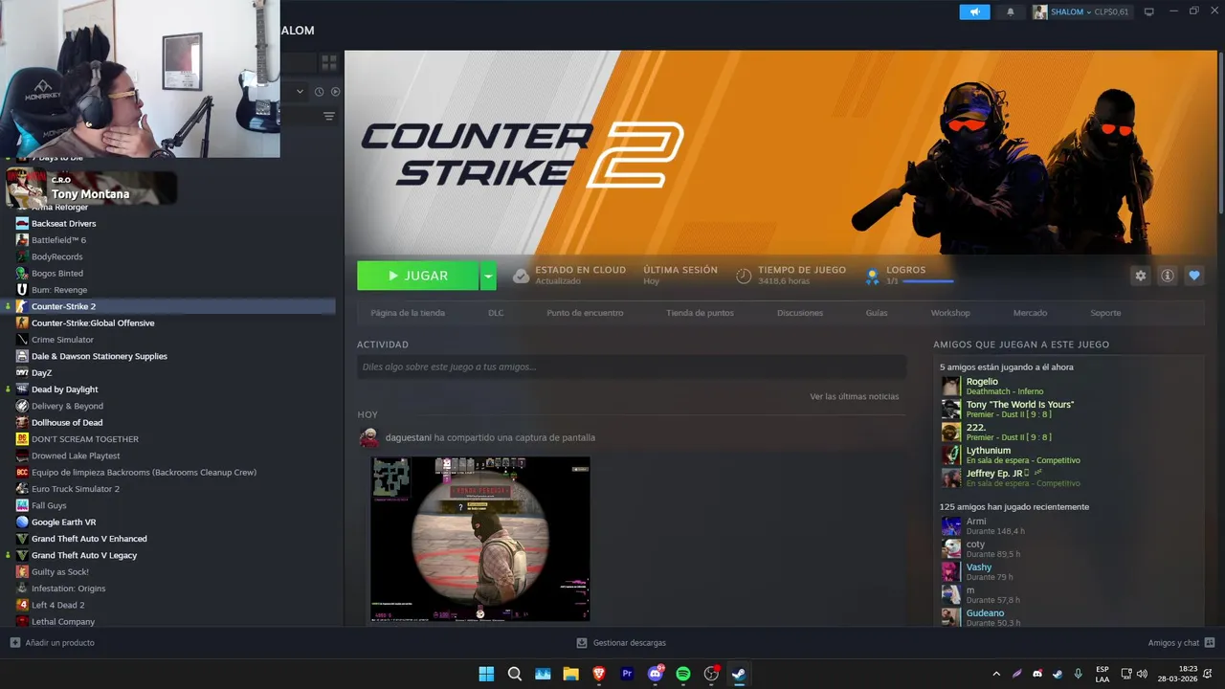Open the shared screenshot thumbnail by daguestani
The height and width of the screenshot is (689, 1225).
pyautogui.click(x=480, y=539)
